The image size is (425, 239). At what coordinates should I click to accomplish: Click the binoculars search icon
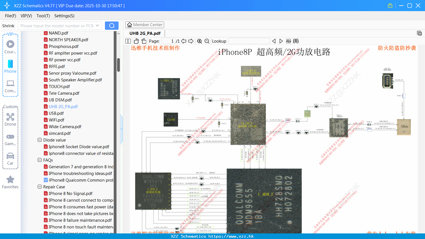coord(296,41)
